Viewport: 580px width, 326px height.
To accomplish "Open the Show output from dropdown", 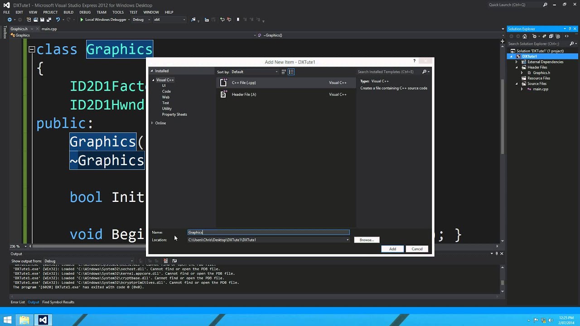I will (89, 261).
